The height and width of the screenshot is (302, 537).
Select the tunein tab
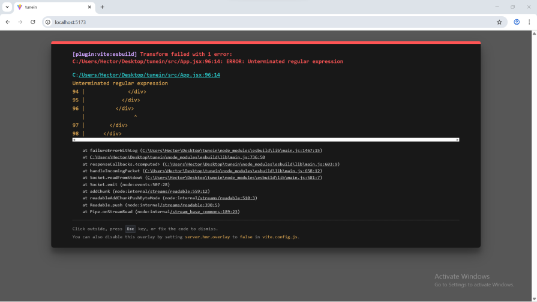click(x=48, y=7)
